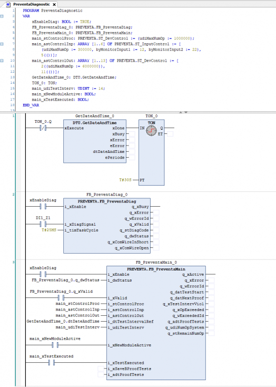Click the TON timer clock icon
Screen dimensions: 276x387
point(151,131)
